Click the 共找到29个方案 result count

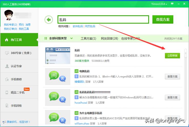[x=173, y=39]
